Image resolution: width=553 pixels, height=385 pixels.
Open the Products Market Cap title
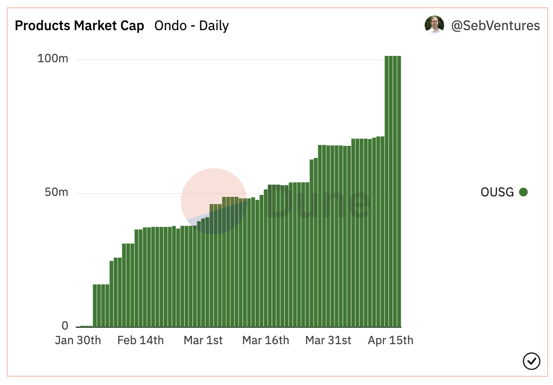tap(79, 26)
